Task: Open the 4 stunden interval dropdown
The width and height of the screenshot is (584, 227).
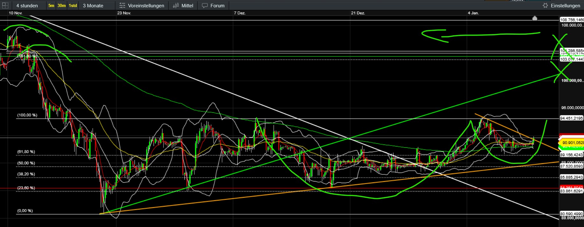Action: 27,5
